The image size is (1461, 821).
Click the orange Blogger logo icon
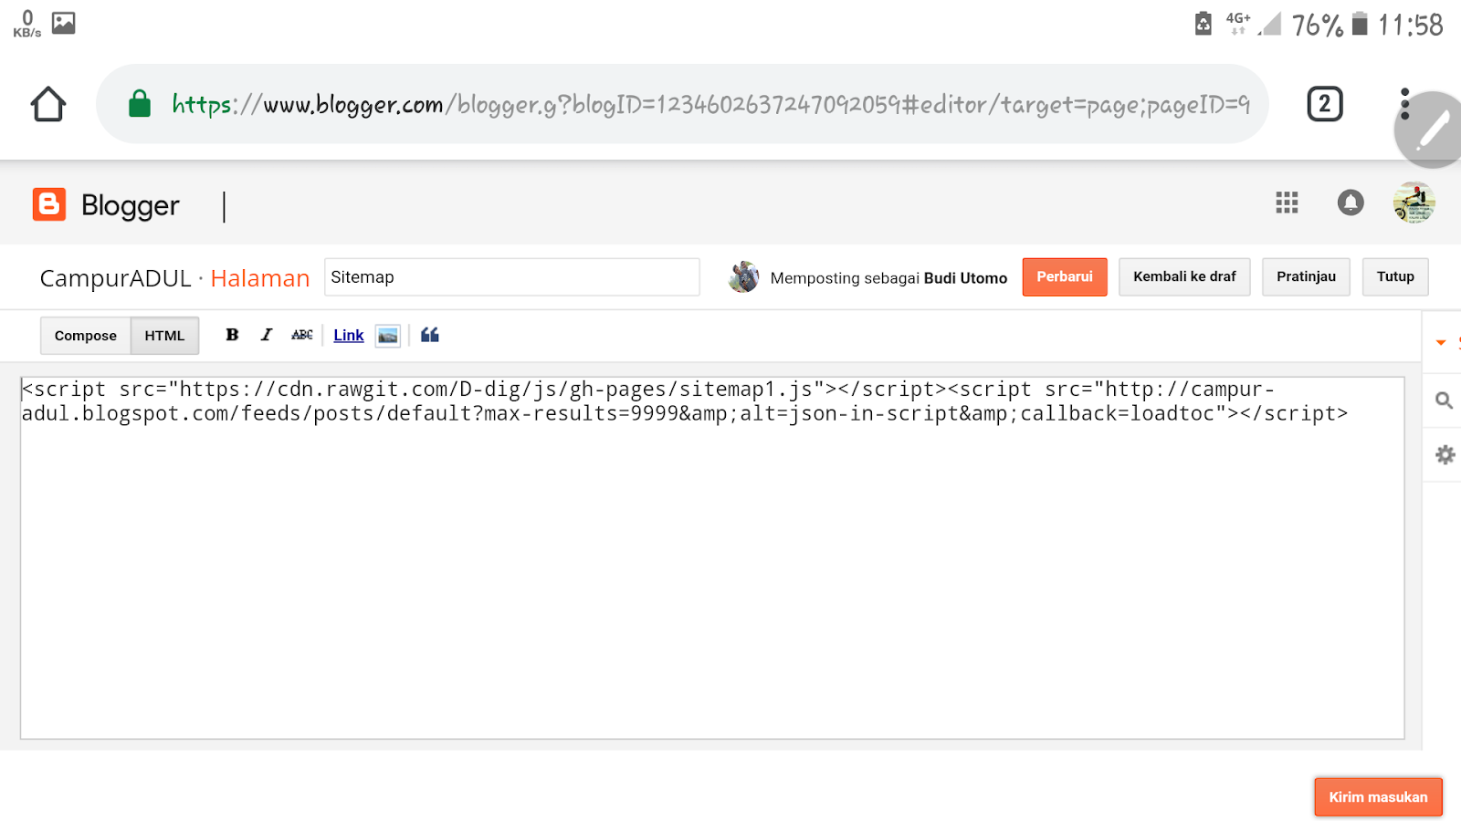(x=49, y=204)
